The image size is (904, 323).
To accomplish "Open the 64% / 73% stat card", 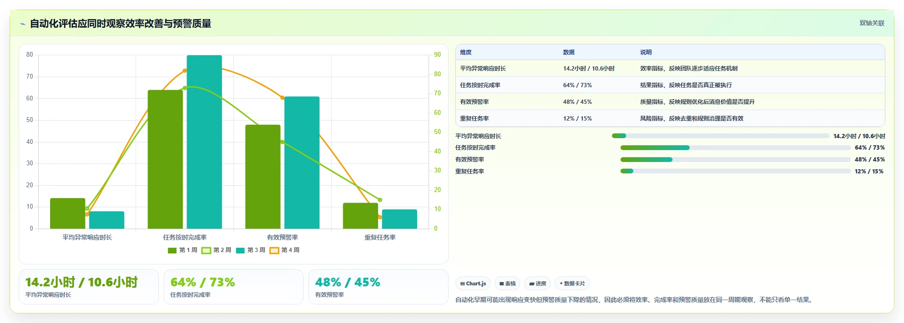I will [233, 287].
